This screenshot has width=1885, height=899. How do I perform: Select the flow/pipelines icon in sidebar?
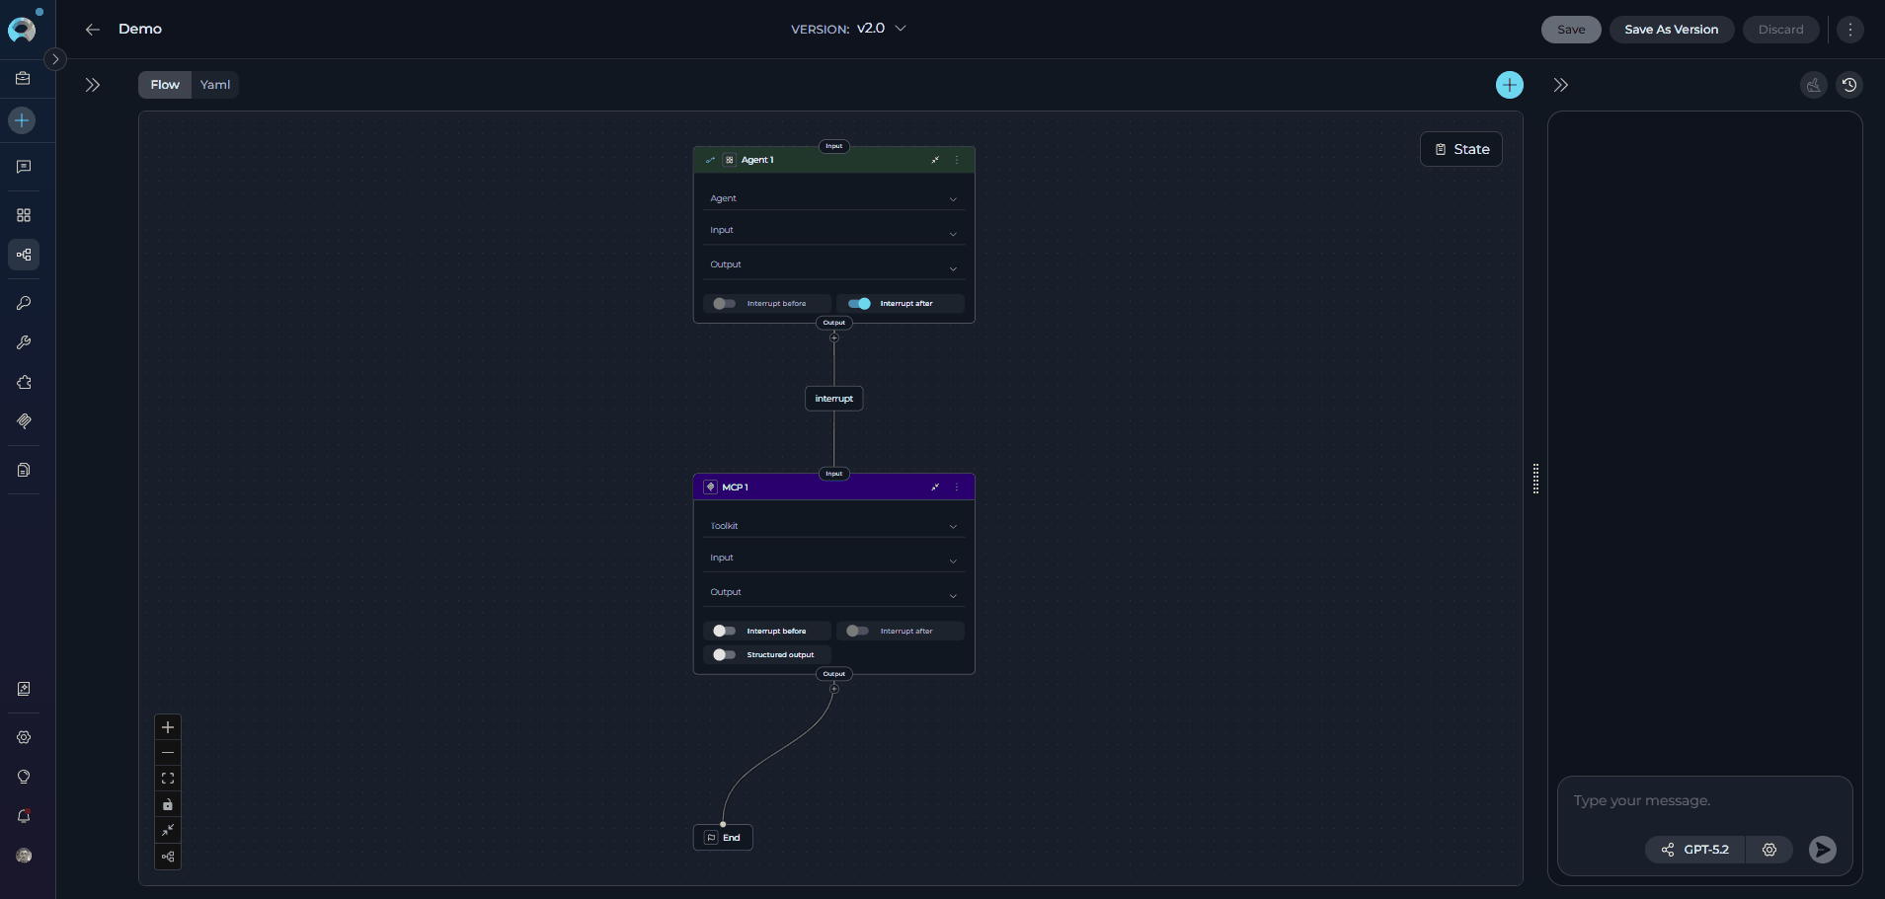click(24, 255)
